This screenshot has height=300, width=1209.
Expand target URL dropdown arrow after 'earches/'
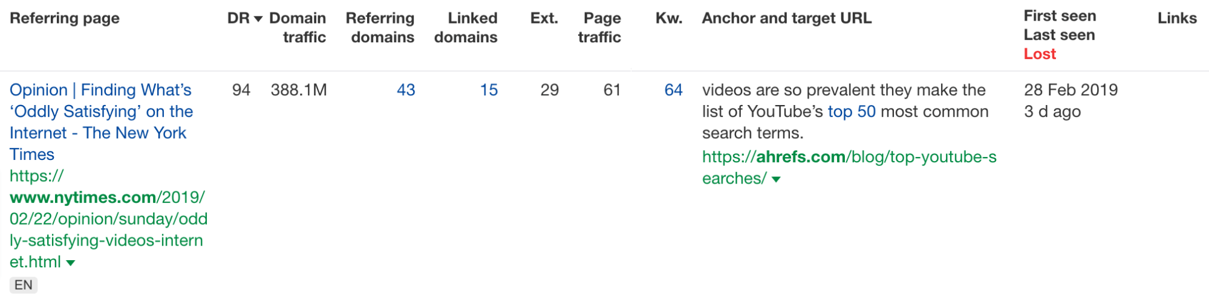point(777,179)
